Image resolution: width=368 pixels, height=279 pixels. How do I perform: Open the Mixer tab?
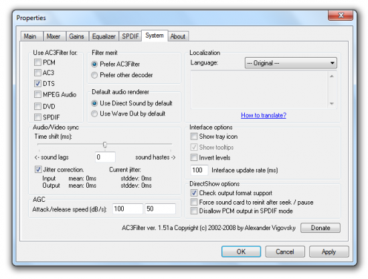[x=54, y=36]
